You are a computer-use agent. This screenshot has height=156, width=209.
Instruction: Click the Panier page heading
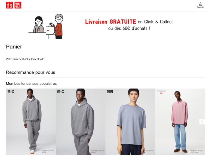(x=14, y=47)
